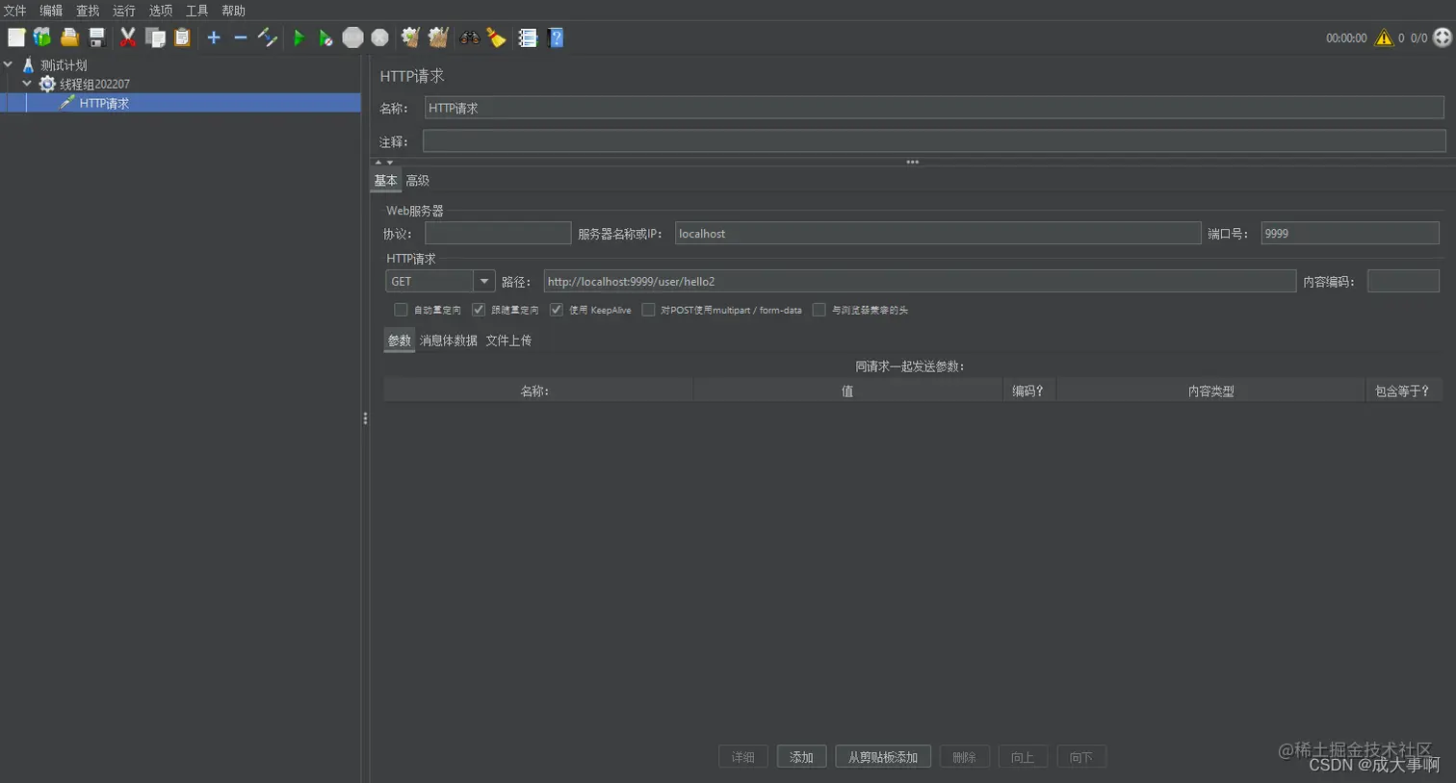Copy element using the toolbar icon

coord(155,38)
